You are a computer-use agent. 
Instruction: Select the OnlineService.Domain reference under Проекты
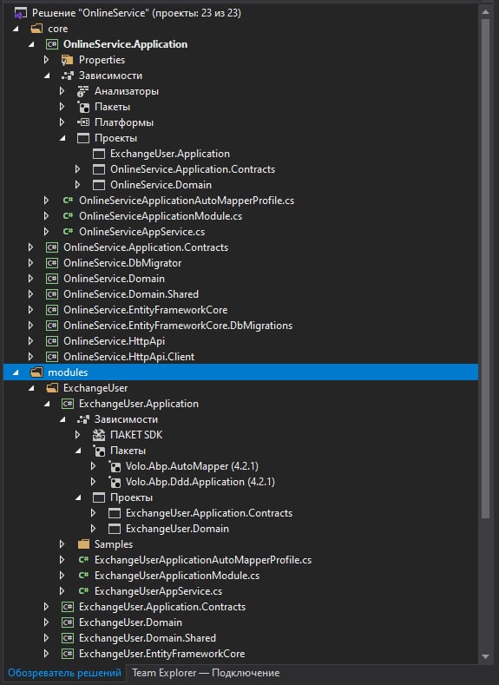pyautogui.click(x=161, y=185)
